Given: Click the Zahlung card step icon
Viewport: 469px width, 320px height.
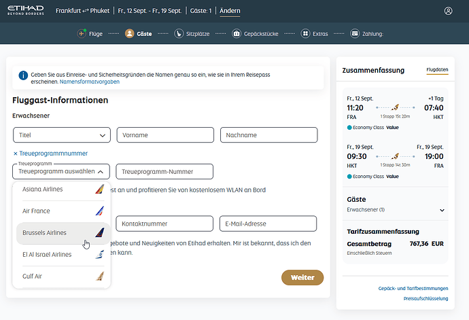Looking at the screenshot, I should point(355,33).
